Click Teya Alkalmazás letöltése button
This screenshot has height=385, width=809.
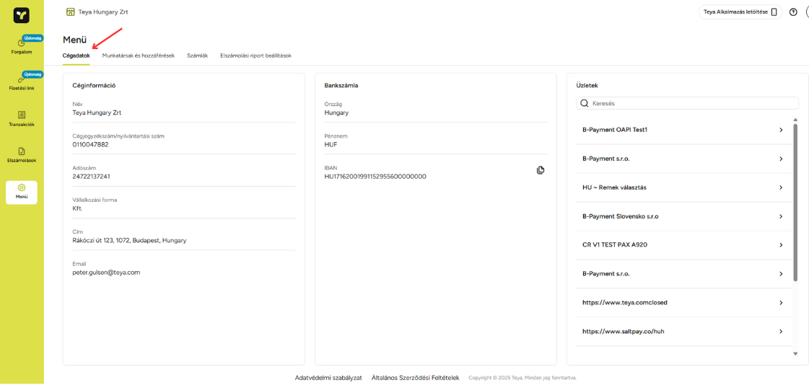[740, 12]
